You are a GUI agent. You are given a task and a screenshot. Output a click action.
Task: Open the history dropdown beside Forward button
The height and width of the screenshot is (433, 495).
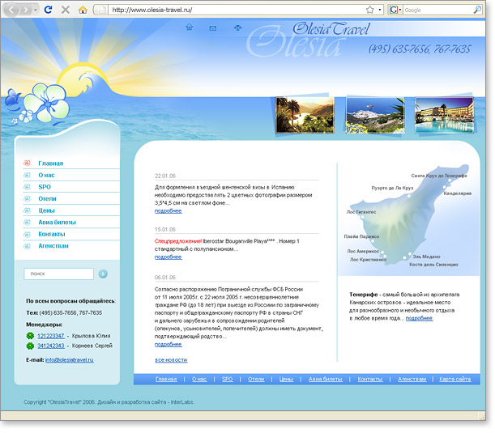tap(36, 10)
